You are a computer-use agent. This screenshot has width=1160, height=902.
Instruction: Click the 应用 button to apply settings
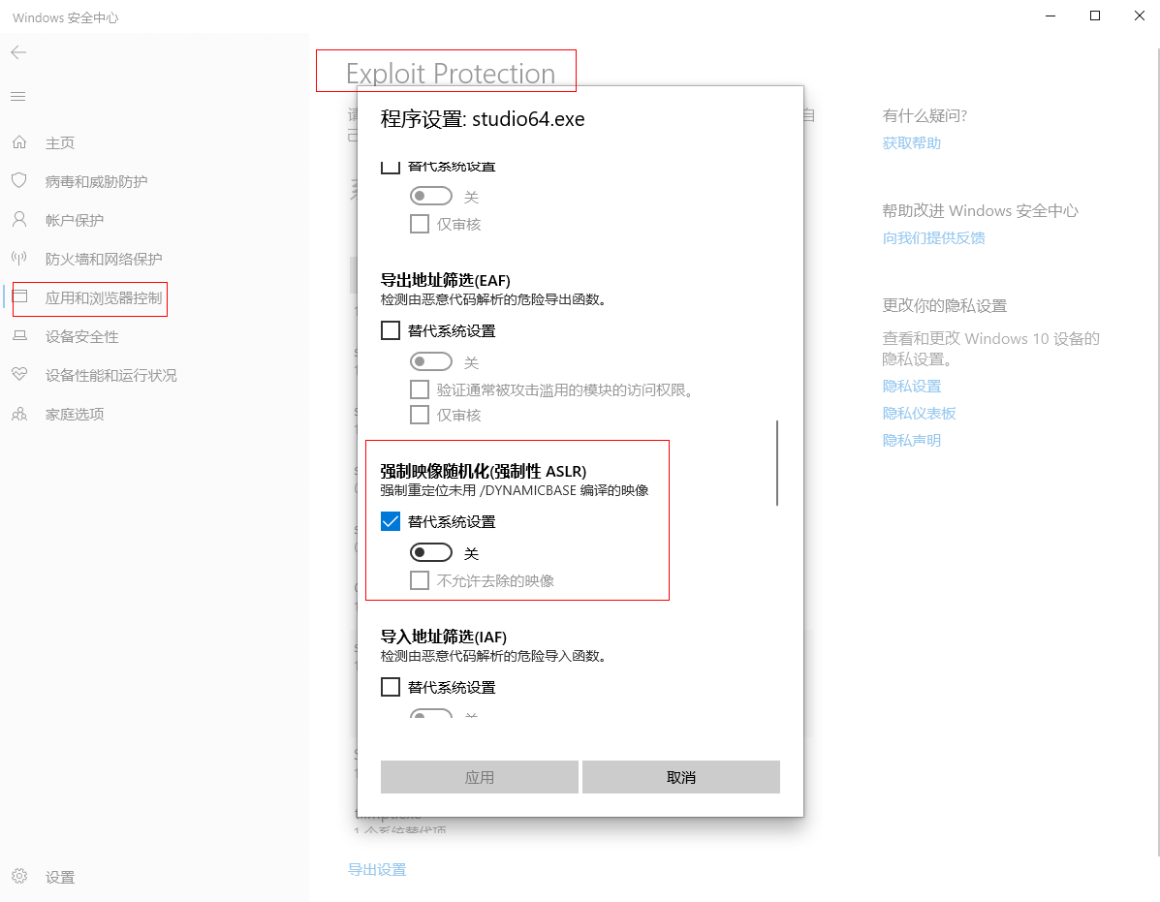point(479,776)
